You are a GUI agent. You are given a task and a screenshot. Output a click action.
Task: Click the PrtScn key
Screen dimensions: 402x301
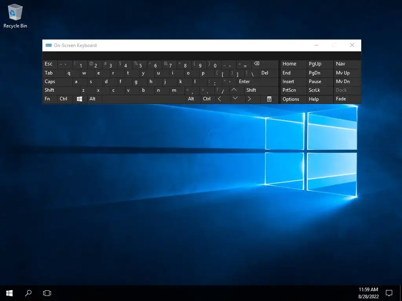pyautogui.click(x=293, y=90)
